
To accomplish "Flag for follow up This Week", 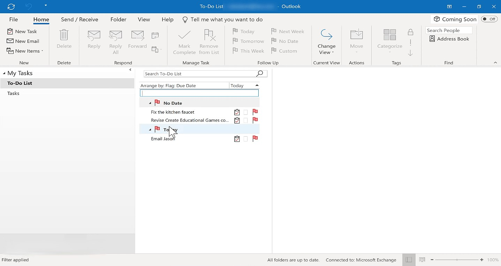I will tap(248, 51).
